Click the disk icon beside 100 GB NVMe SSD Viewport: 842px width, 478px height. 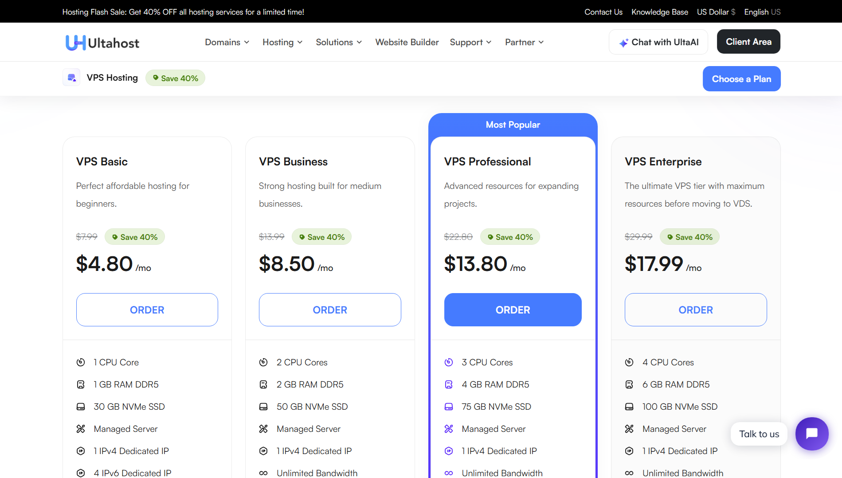point(629,407)
